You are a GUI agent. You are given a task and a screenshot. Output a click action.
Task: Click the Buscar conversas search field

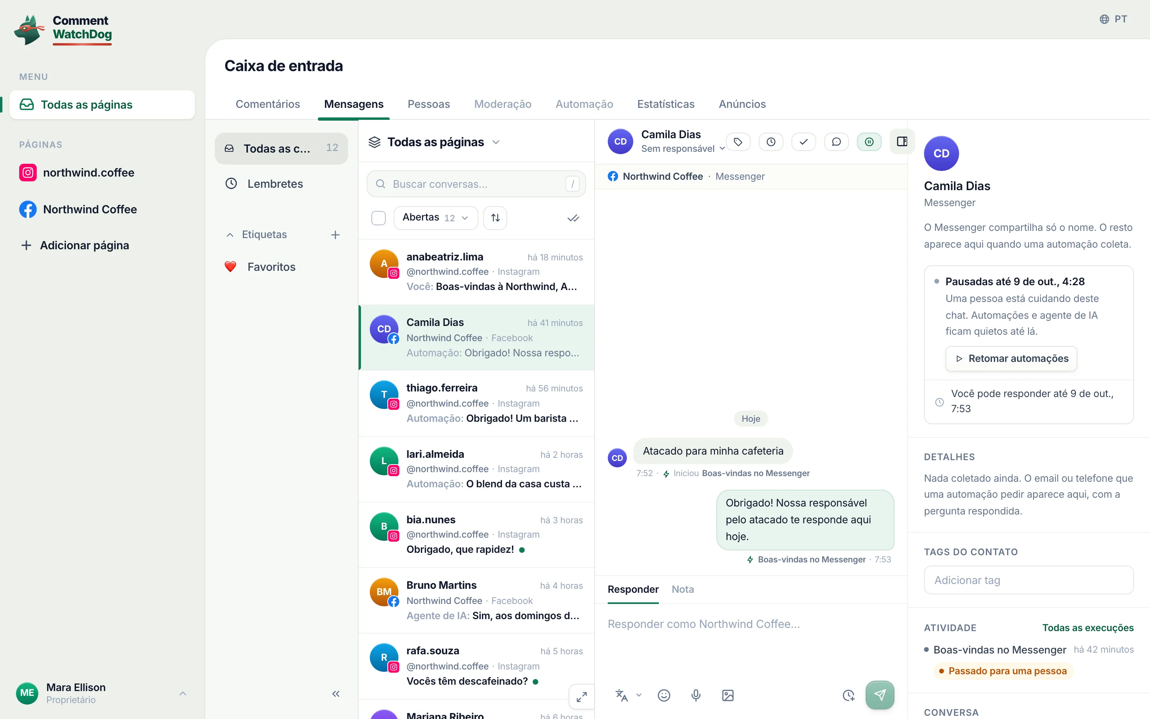coord(476,184)
